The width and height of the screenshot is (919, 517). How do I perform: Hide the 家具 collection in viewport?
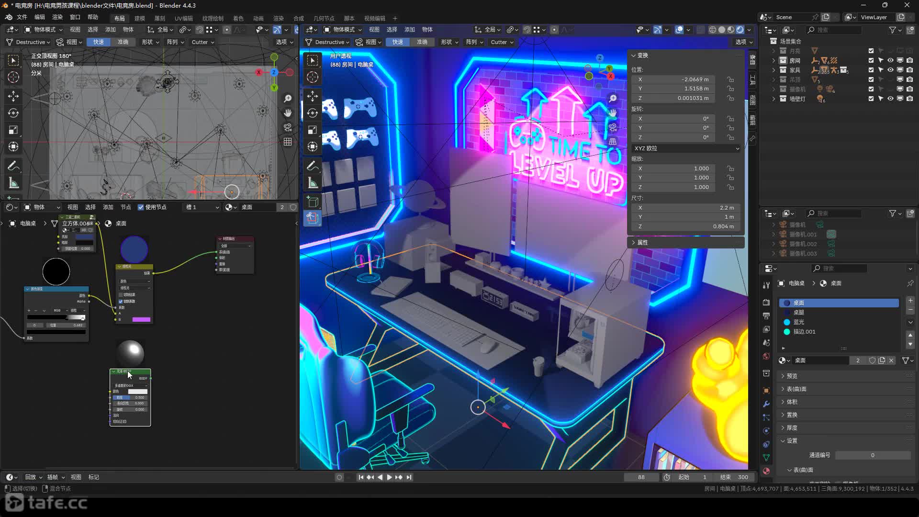click(890, 70)
